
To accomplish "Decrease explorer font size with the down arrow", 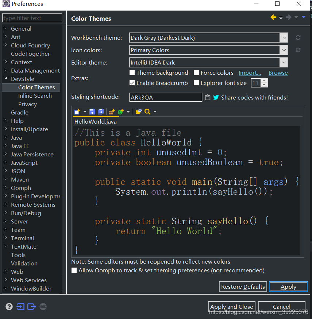I will coord(264,85).
